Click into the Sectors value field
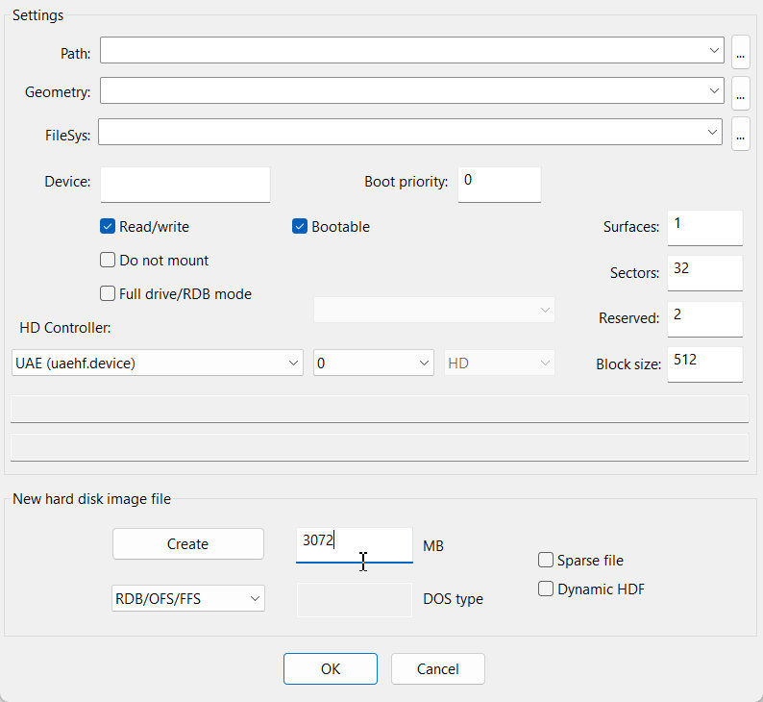Viewport: 763px width, 702px height. [704, 273]
